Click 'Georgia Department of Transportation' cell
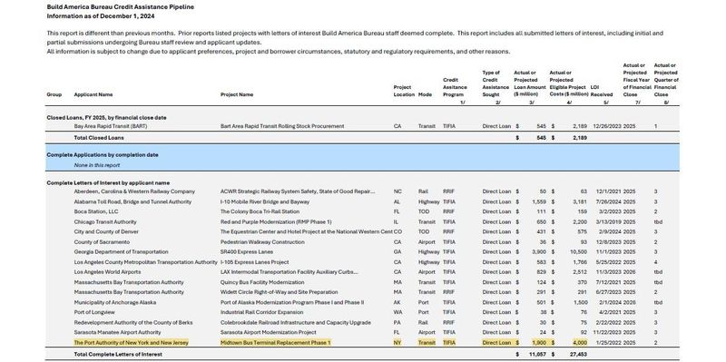 click(121, 252)
